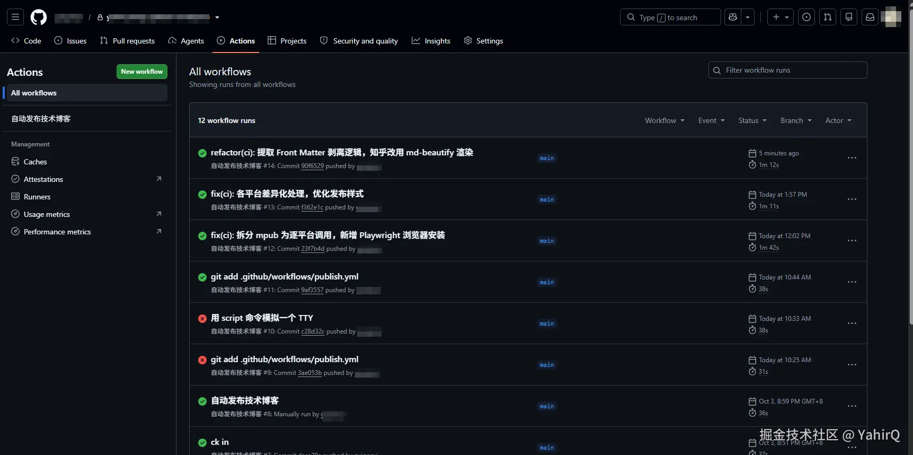913x455 pixels.
Task: Open more options for workflow run #14
Action: 852,158
